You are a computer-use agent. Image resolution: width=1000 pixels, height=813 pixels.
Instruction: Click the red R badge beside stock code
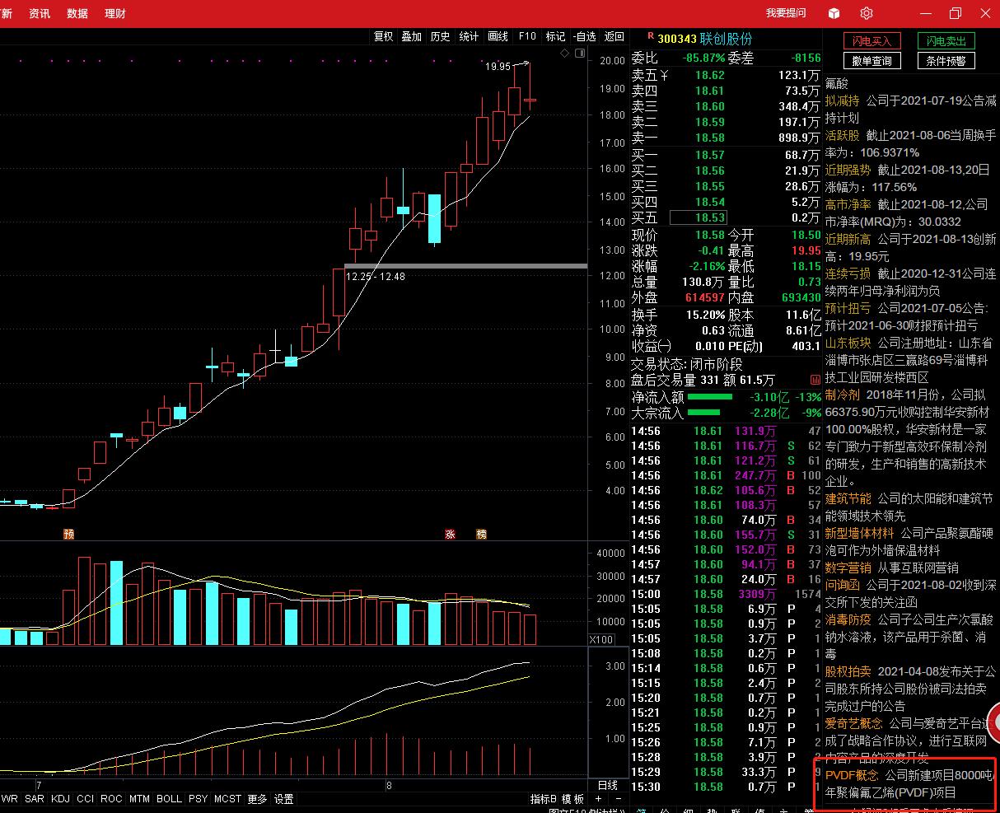click(650, 36)
